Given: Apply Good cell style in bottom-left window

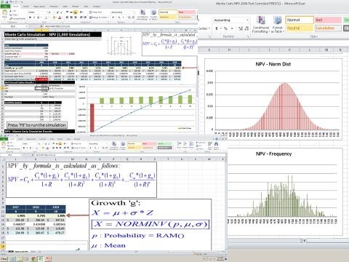Looking at the screenshot, I should coord(164,144).
